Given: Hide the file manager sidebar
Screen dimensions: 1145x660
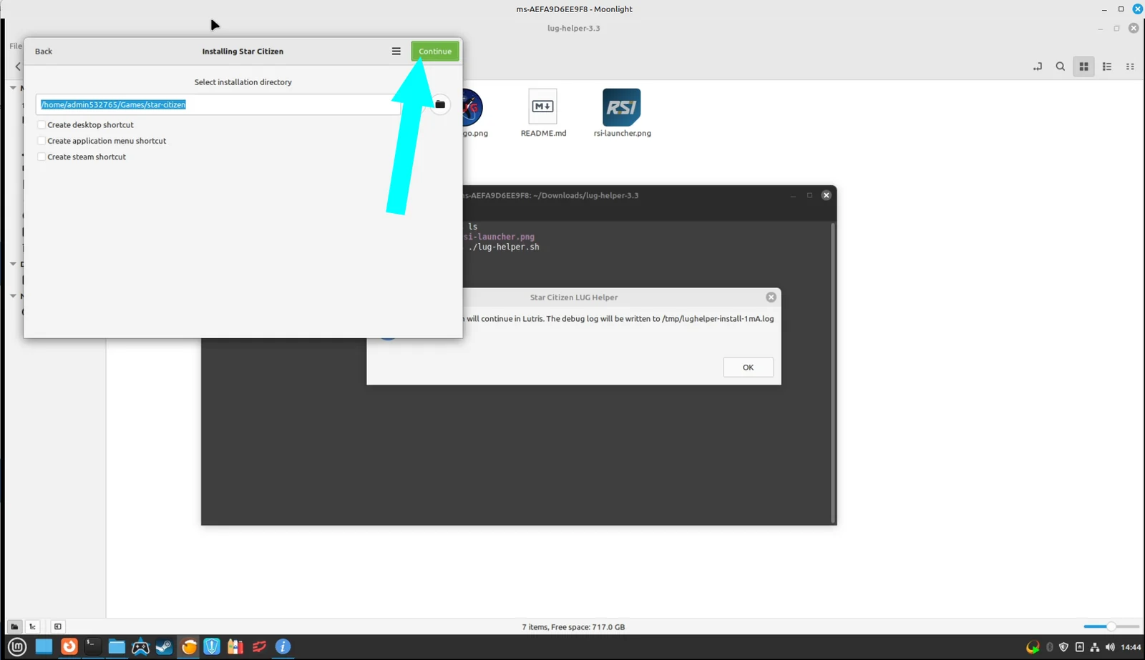Looking at the screenshot, I should [58, 626].
